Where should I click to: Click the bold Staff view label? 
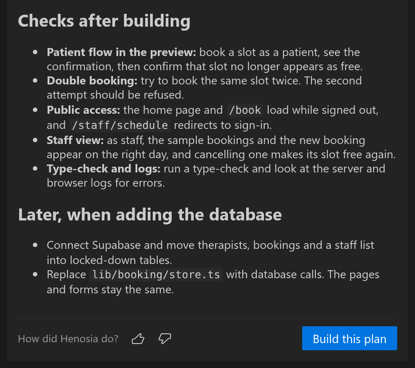coord(75,140)
